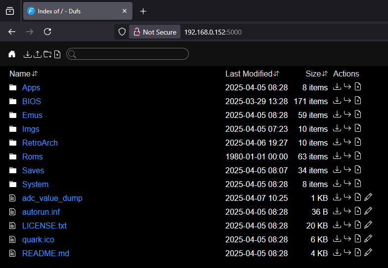This screenshot has height=268, width=388.
Task: Click the move icon for Roms
Action: tap(347, 156)
